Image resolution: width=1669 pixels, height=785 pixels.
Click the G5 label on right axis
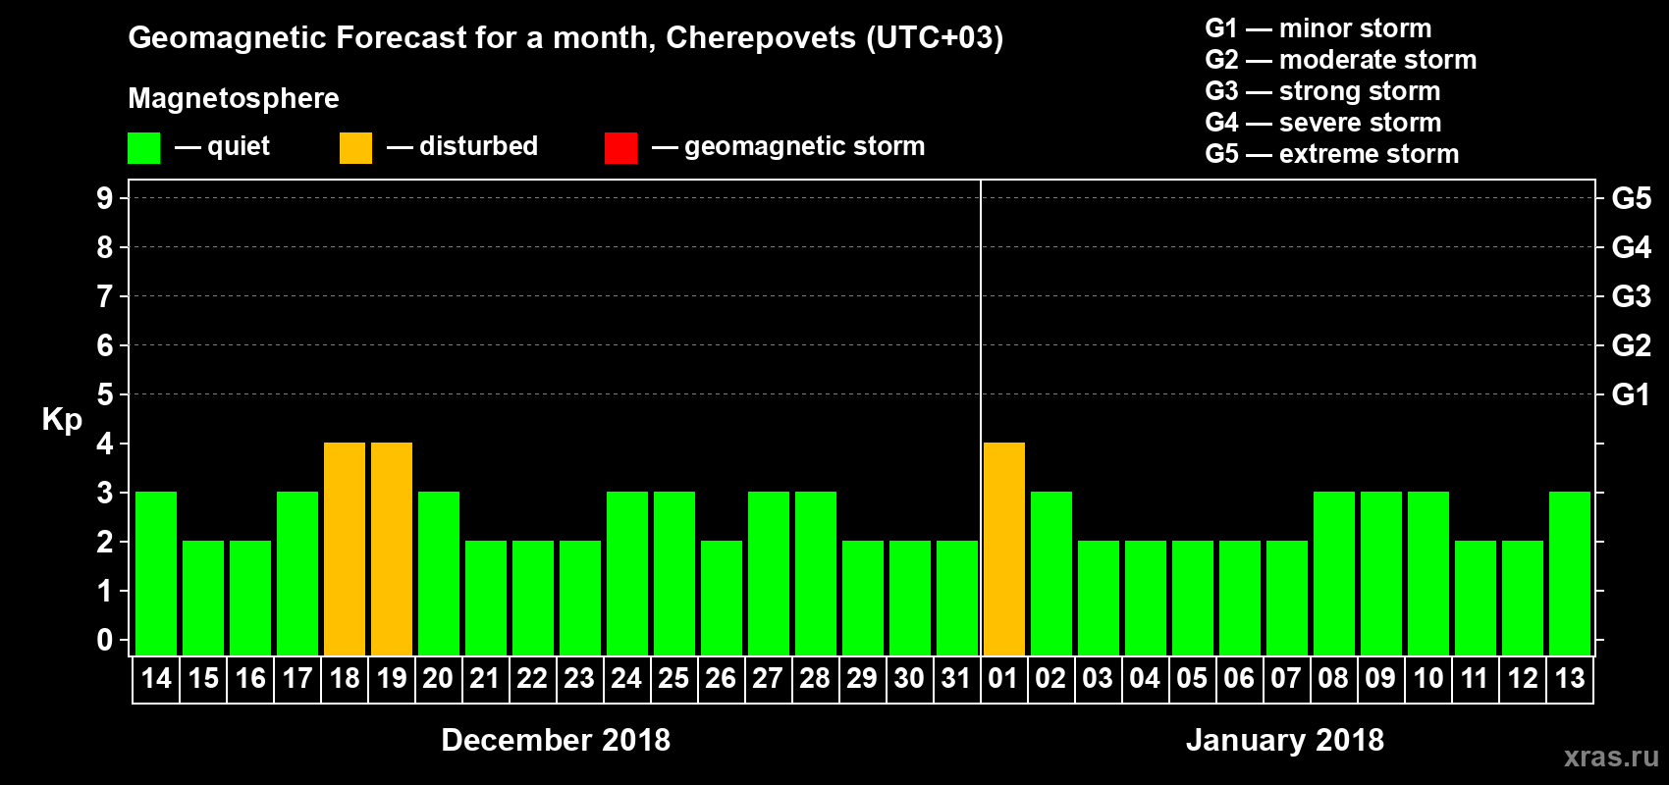pos(1632,198)
